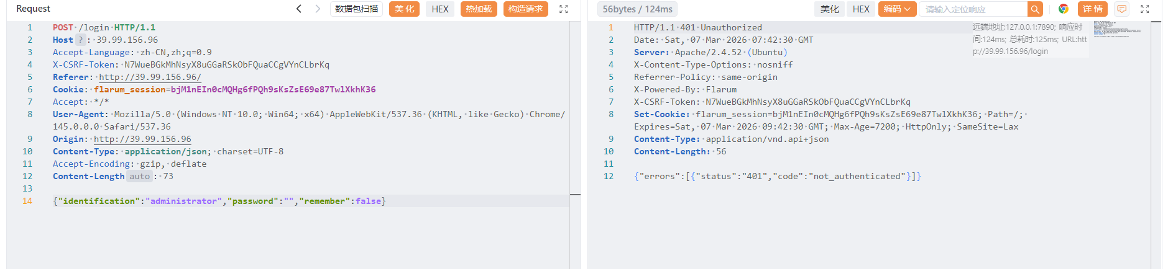Go to the previous request
Viewport: 1168px width, 269px height.
pos(299,9)
